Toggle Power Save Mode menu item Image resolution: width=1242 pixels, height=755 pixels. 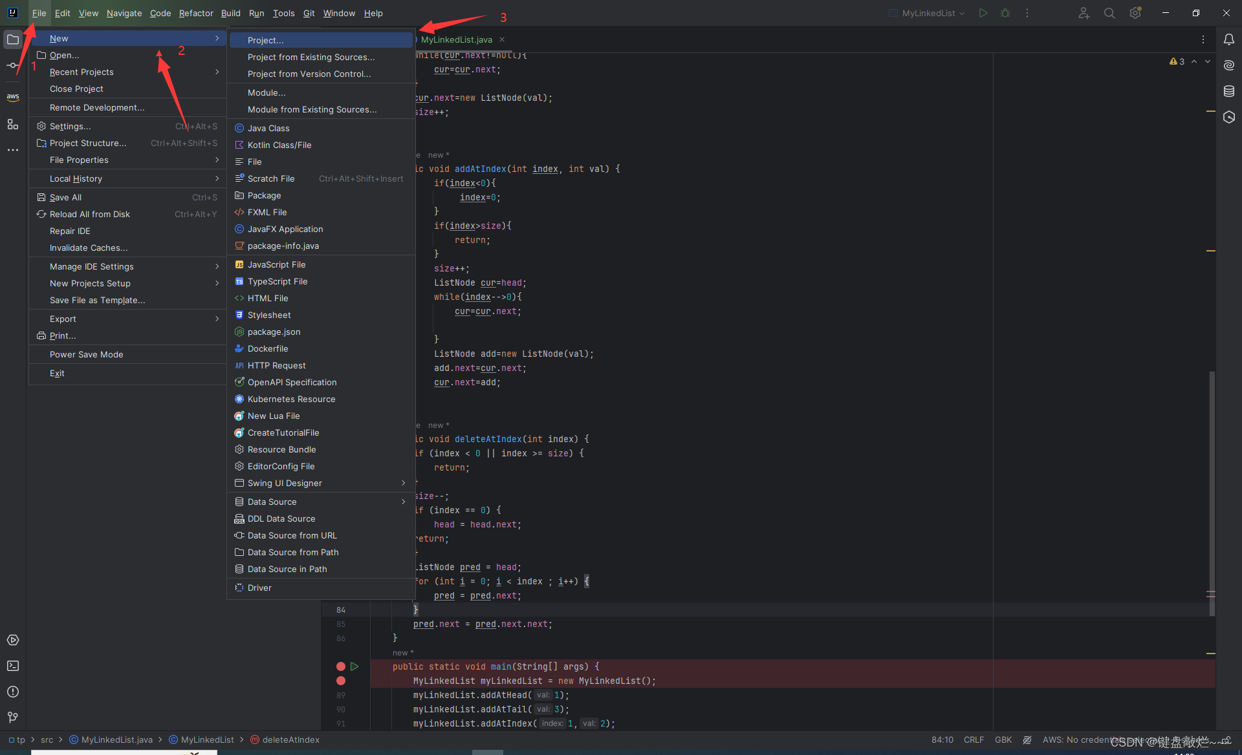click(x=86, y=354)
